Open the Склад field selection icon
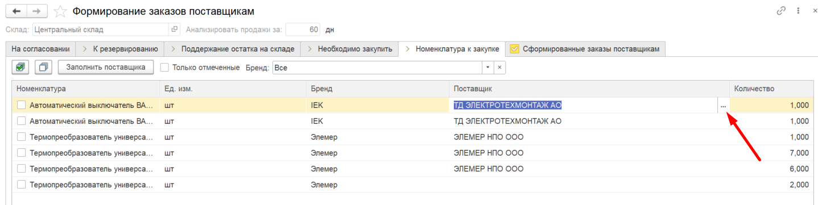This screenshot has width=818, height=205. 174,29
